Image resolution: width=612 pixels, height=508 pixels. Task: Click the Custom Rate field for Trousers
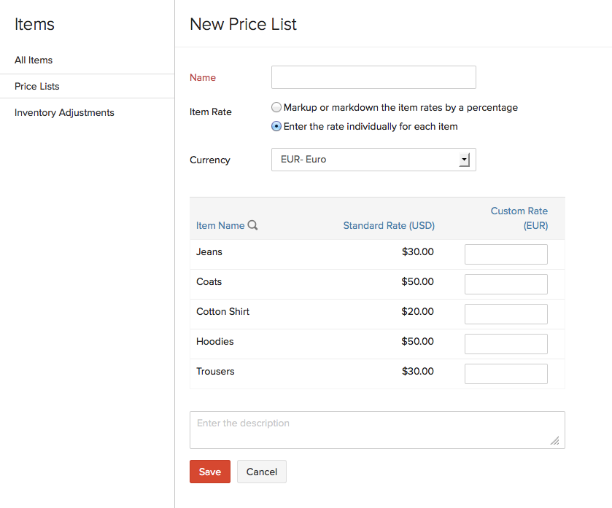click(506, 373)
